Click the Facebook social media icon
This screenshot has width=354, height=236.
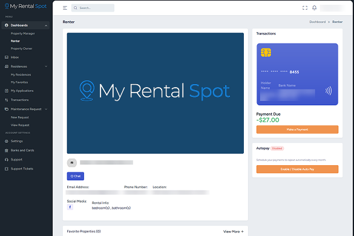pyautogui.click(x=70, y=207)
